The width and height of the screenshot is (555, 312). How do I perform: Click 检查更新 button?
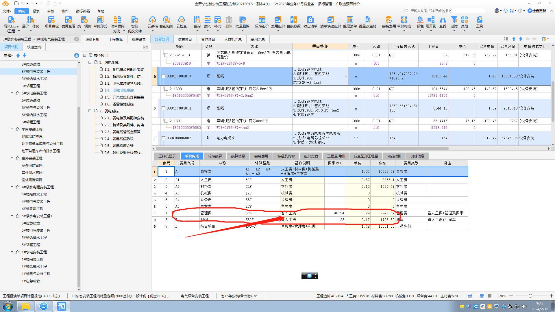(537, 11)
